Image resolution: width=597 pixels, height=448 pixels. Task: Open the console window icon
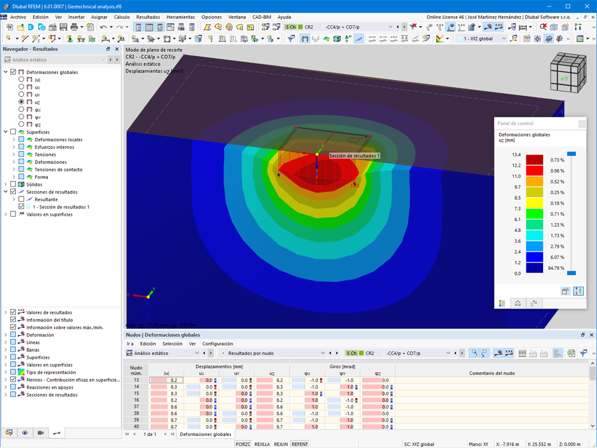point(170,27)
